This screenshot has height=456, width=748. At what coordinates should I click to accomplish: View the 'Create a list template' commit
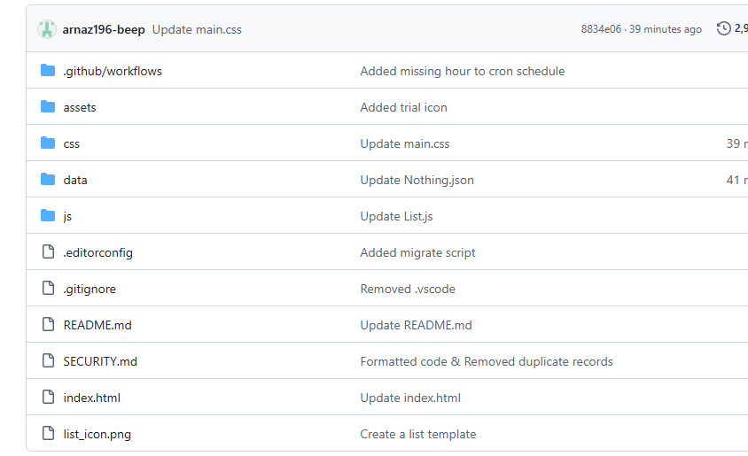coord(417,434)
